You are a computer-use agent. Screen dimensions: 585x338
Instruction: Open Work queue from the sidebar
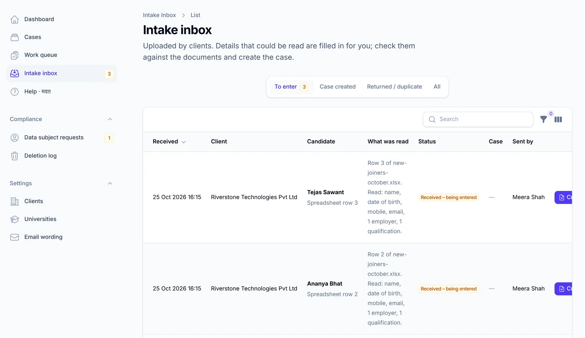(62, 55)
